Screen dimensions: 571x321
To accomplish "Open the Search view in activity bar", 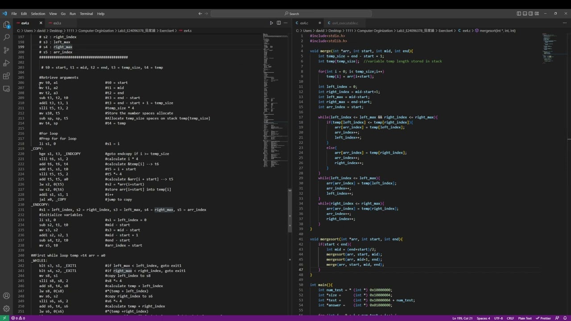I will tap(6, 37).
